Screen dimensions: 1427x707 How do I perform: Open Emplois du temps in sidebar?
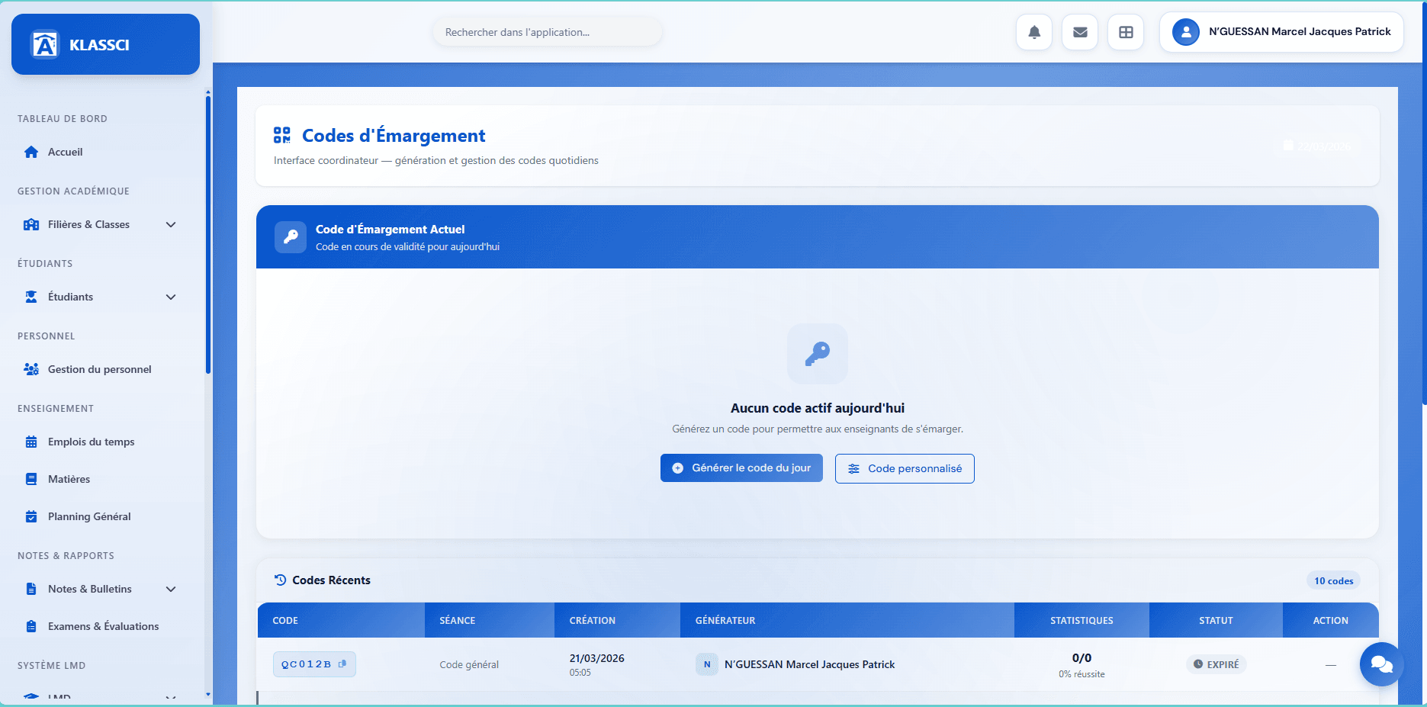coord(91,442)
